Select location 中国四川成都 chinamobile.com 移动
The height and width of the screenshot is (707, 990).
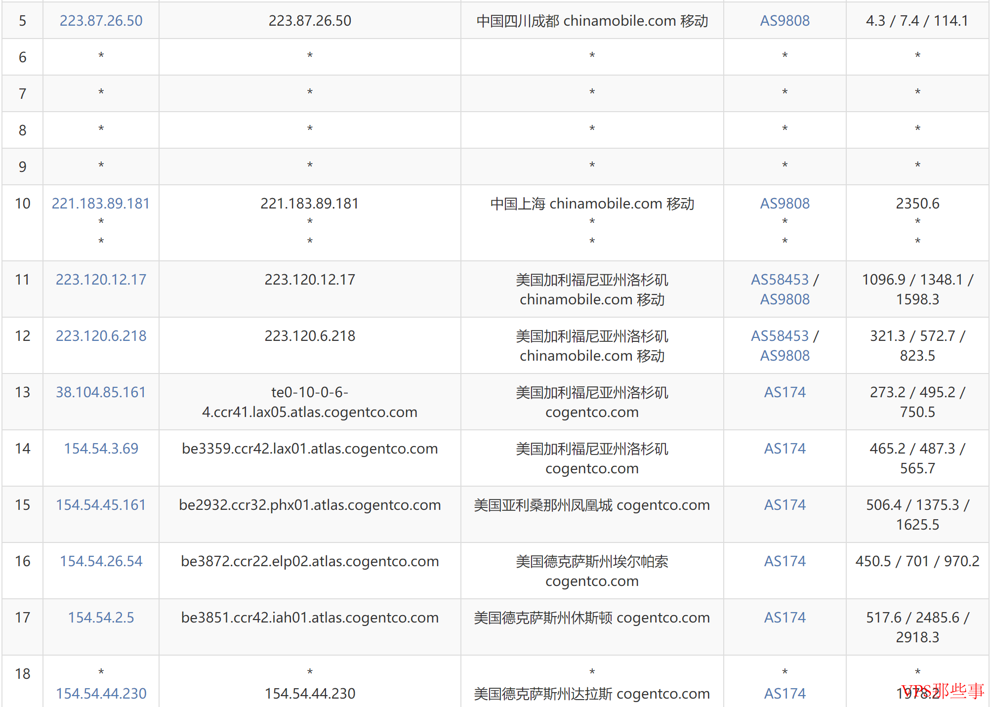[592, 21]
